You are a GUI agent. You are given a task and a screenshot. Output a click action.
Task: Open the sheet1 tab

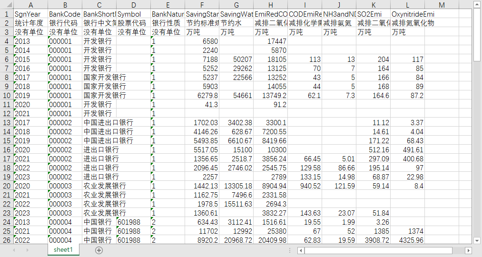63,249
